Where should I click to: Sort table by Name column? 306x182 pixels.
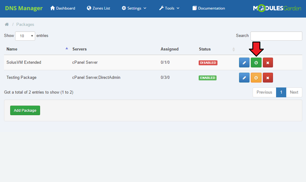pos(37,49)
